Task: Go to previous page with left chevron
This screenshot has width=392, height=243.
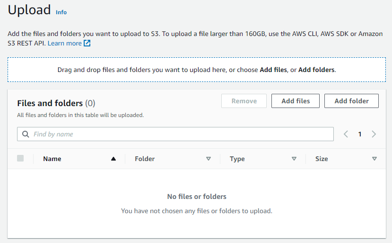Action: click(x=346, y=134)
